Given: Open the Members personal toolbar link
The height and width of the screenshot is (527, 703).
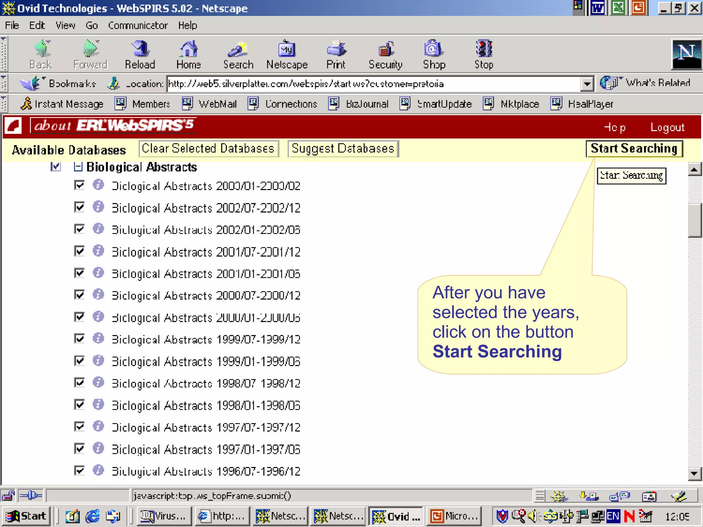Looking at the screenshot, I should click(x=142, y=104).
